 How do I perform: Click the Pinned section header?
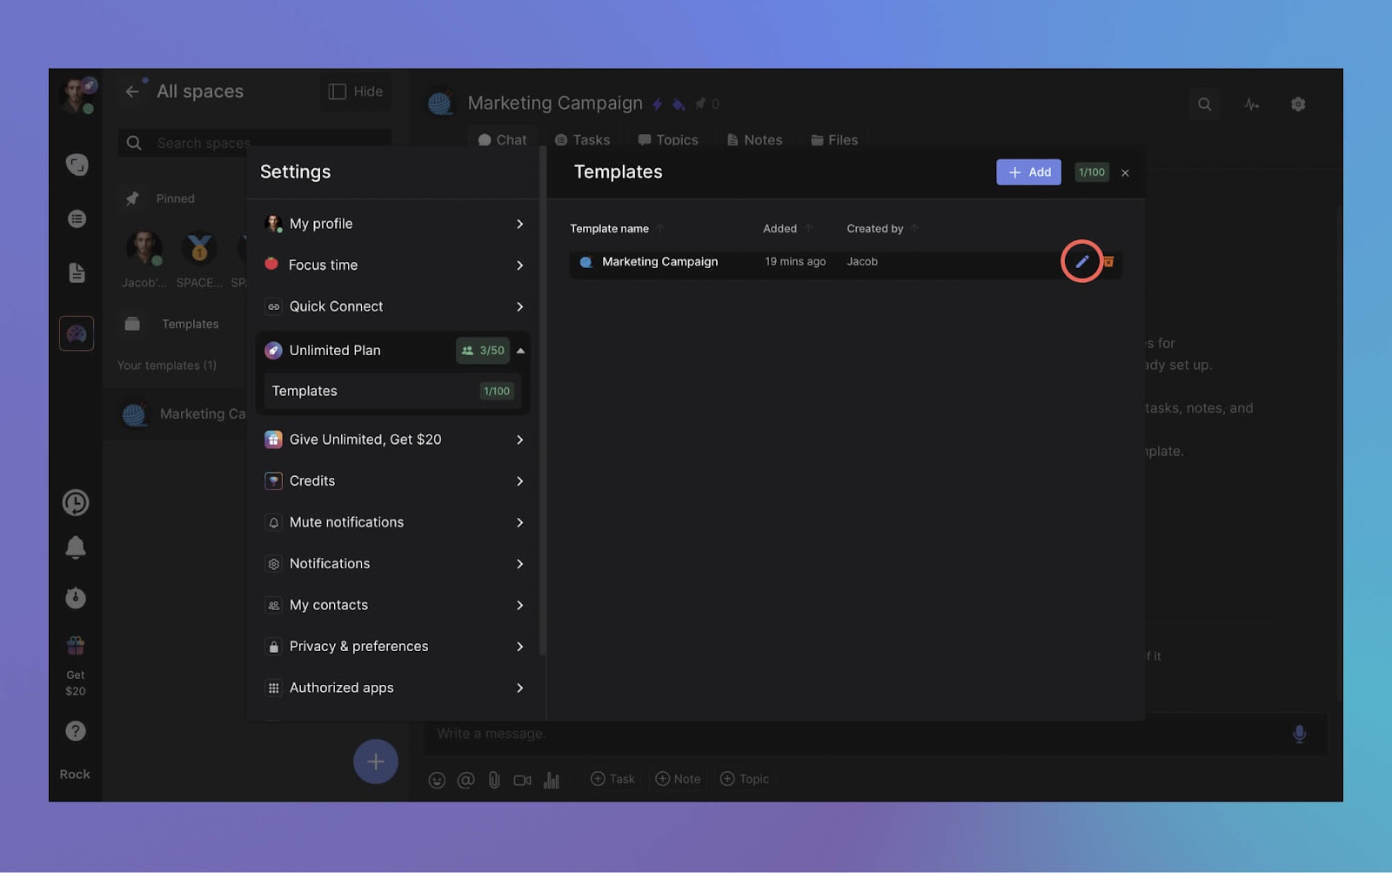[x=175, y=198]
